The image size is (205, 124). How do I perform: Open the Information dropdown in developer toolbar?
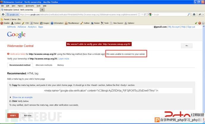coord(57,23)
